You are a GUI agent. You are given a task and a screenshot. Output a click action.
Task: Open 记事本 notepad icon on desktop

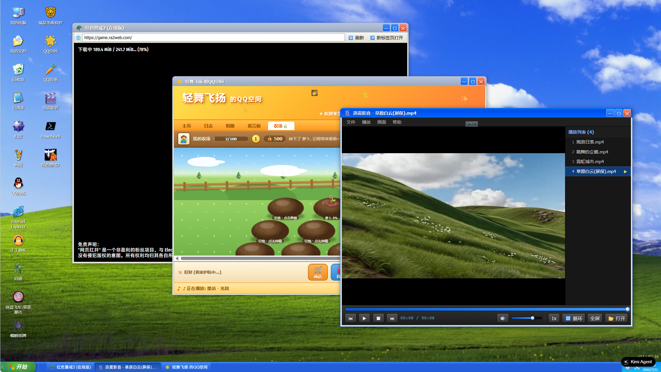click(x=18, y=101)
